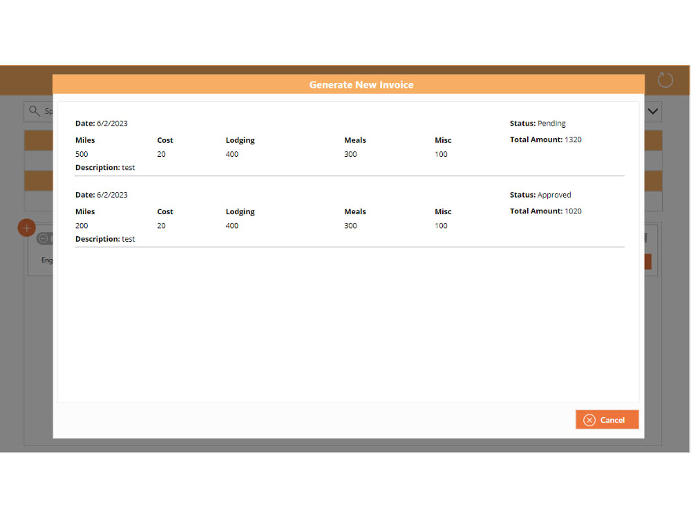The width and height of the screenshot is (691, 518).
Task: Select the Meals value 300 on pending expense
Action: click(x=350, y=154)
